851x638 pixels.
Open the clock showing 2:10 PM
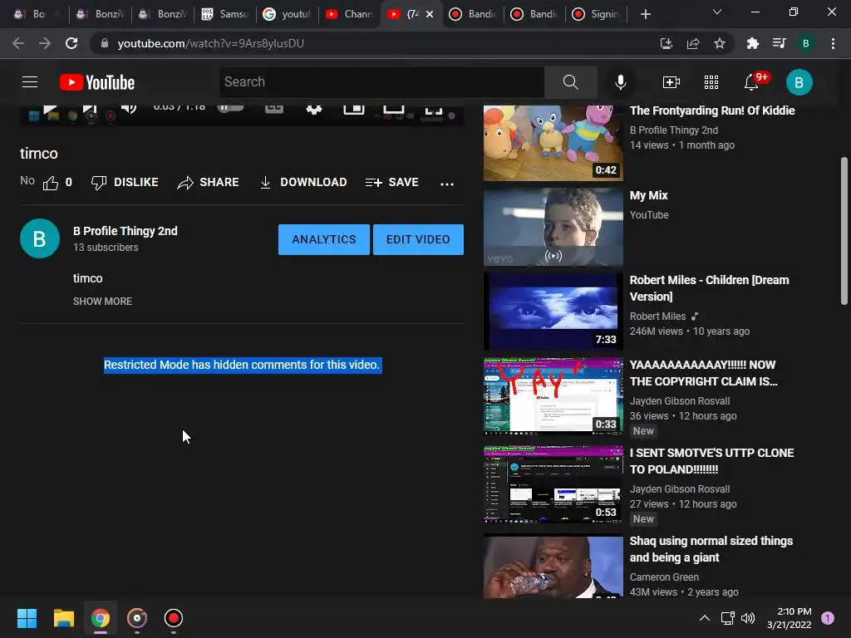click(789, 618)
